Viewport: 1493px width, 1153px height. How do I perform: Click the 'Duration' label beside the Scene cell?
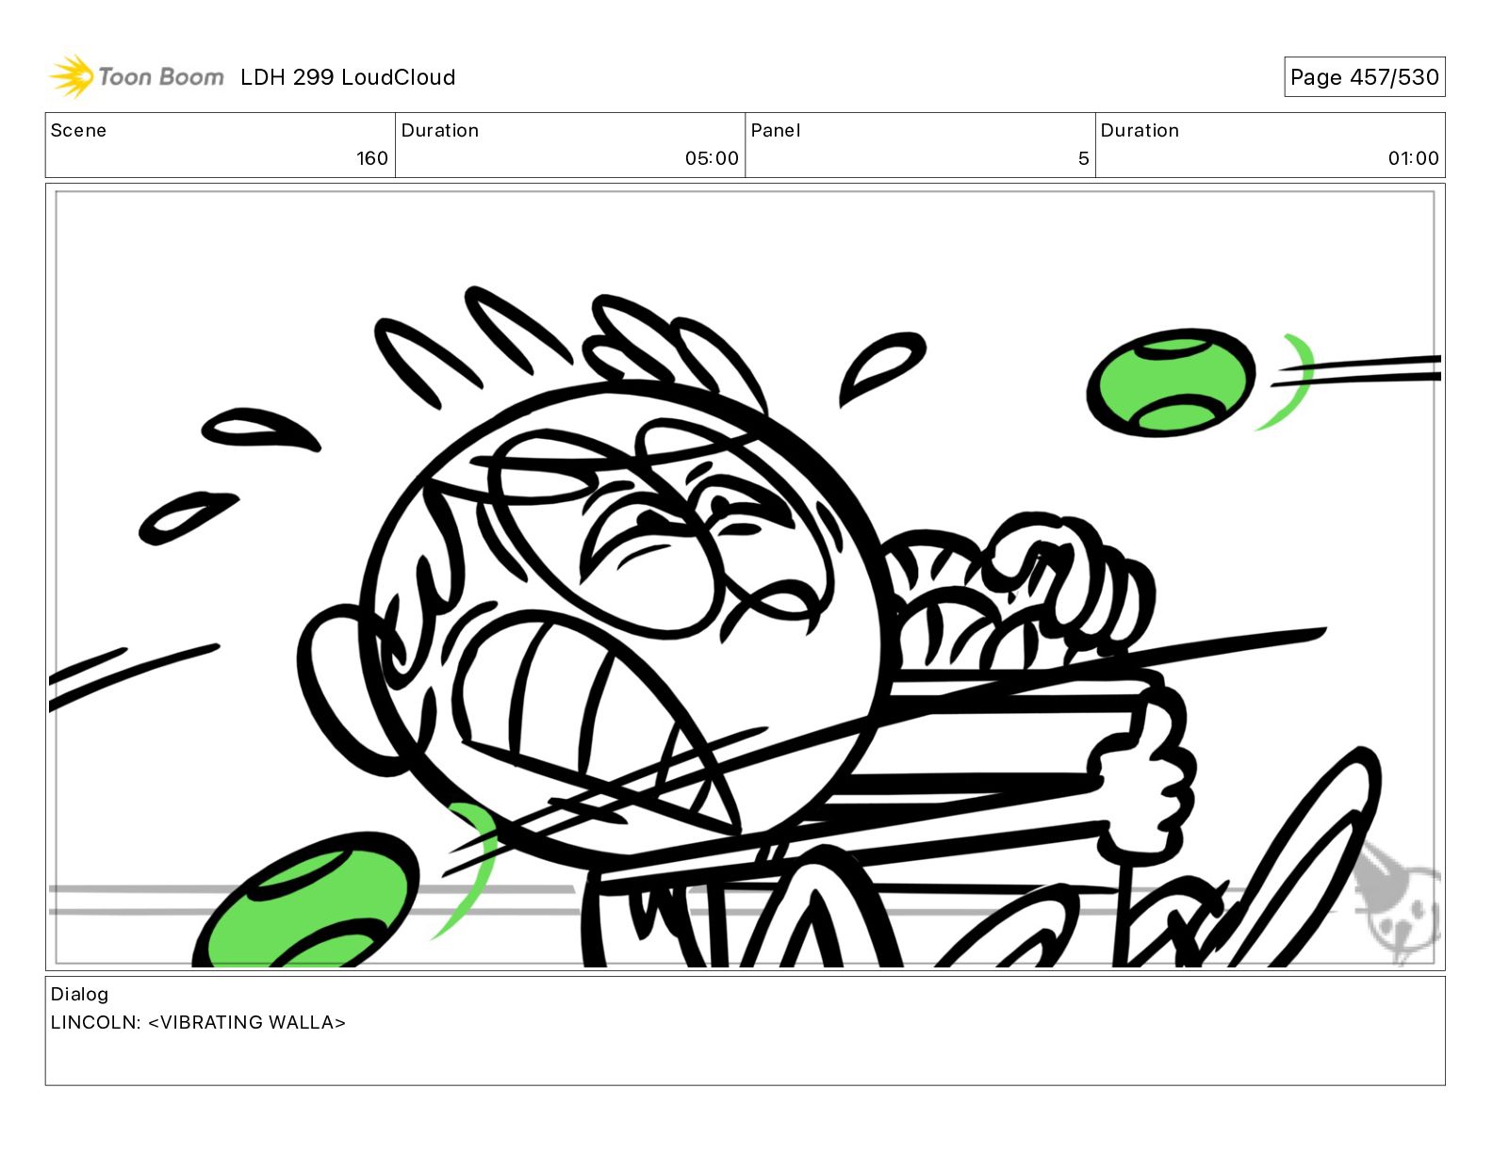click(440, 131)
